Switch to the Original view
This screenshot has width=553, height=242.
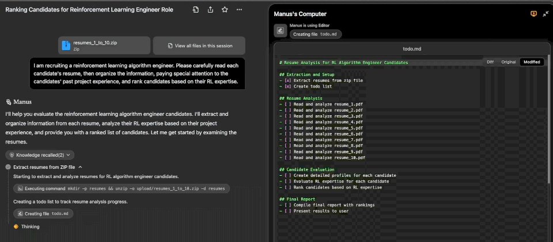pos(509,62)
